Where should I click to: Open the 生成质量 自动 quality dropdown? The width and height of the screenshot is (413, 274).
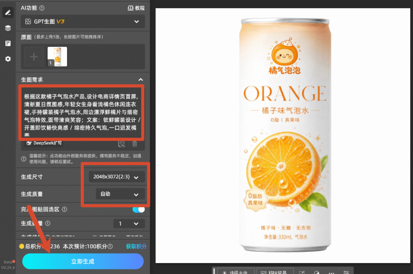120,194
